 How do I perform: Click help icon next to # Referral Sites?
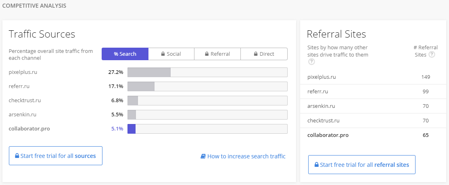pyautogui.click(x=432, y=55)
